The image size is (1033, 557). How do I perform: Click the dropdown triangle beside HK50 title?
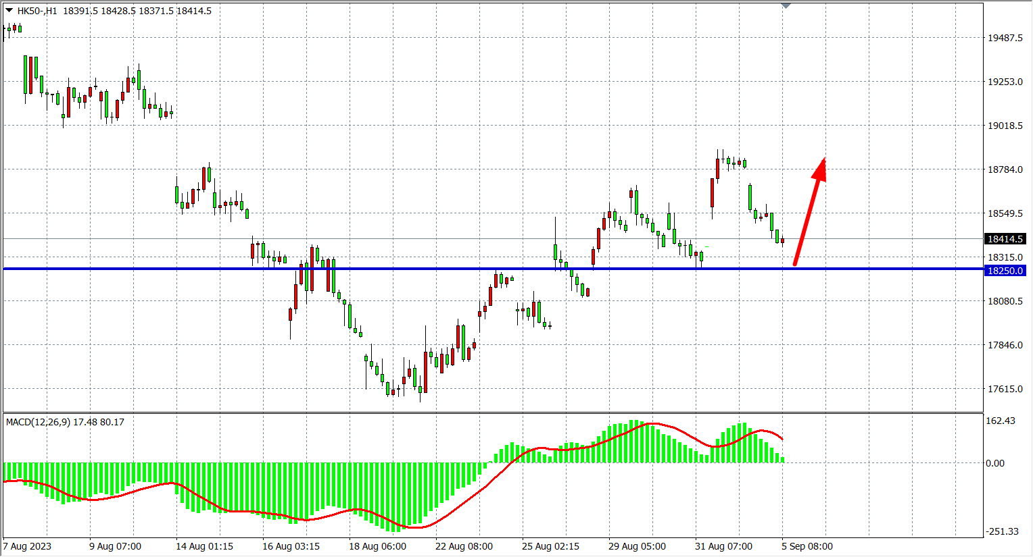point(9,10)
